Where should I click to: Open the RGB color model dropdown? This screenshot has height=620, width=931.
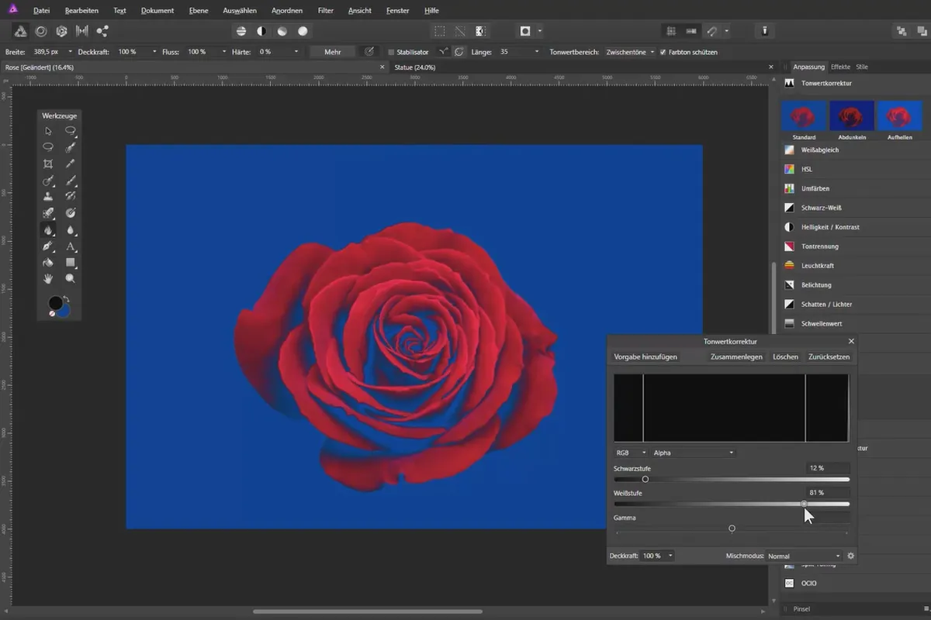[631, 453]
